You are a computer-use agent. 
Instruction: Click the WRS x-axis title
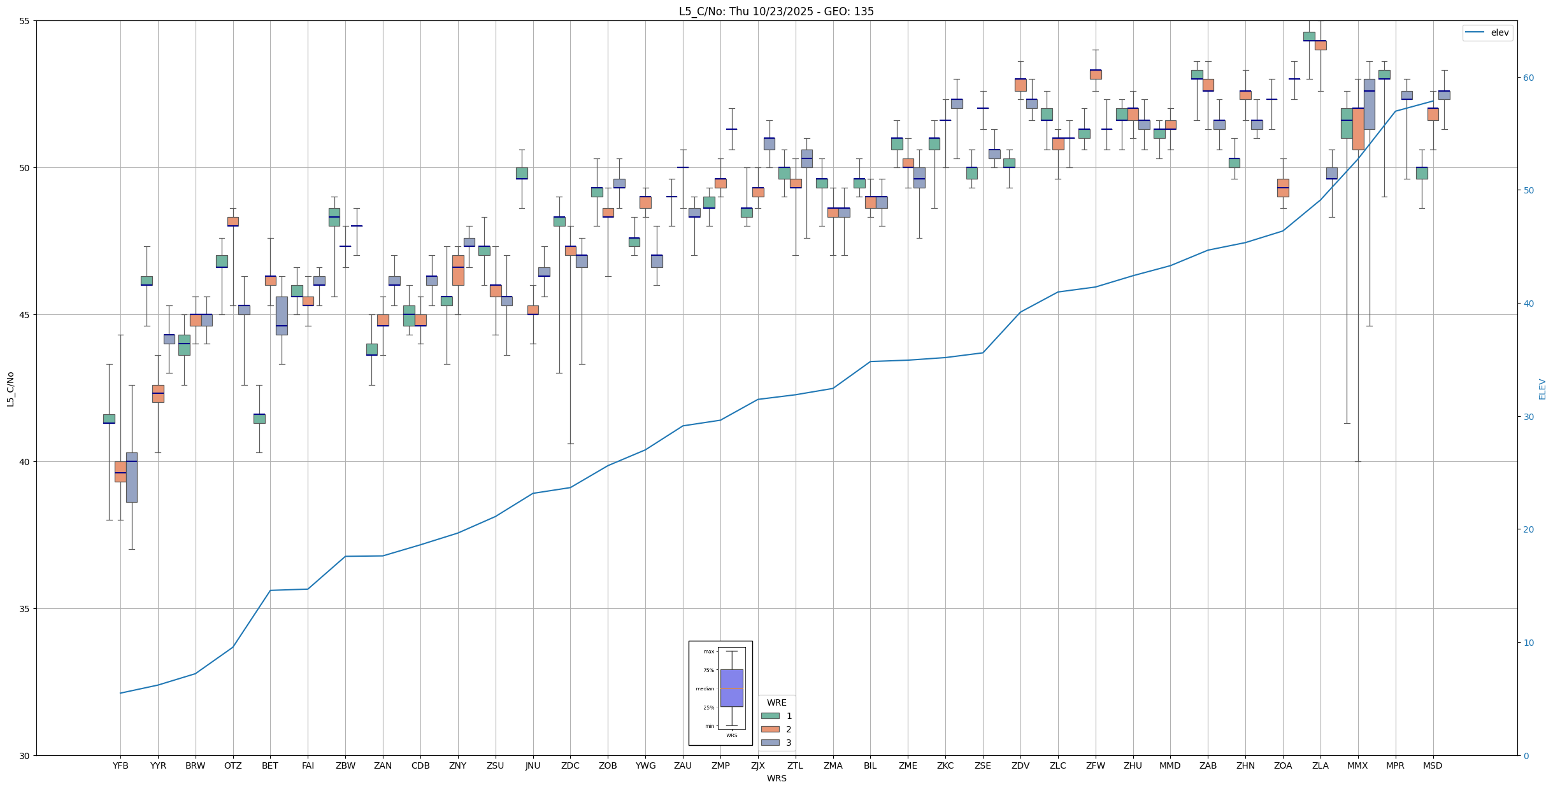776,778
